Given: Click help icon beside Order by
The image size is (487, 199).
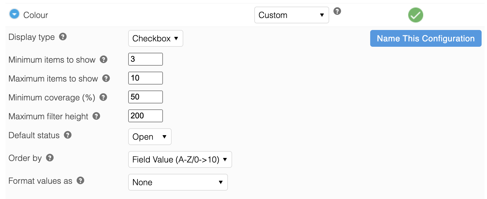Looking at the screenshot, I should tap(50, 158).
